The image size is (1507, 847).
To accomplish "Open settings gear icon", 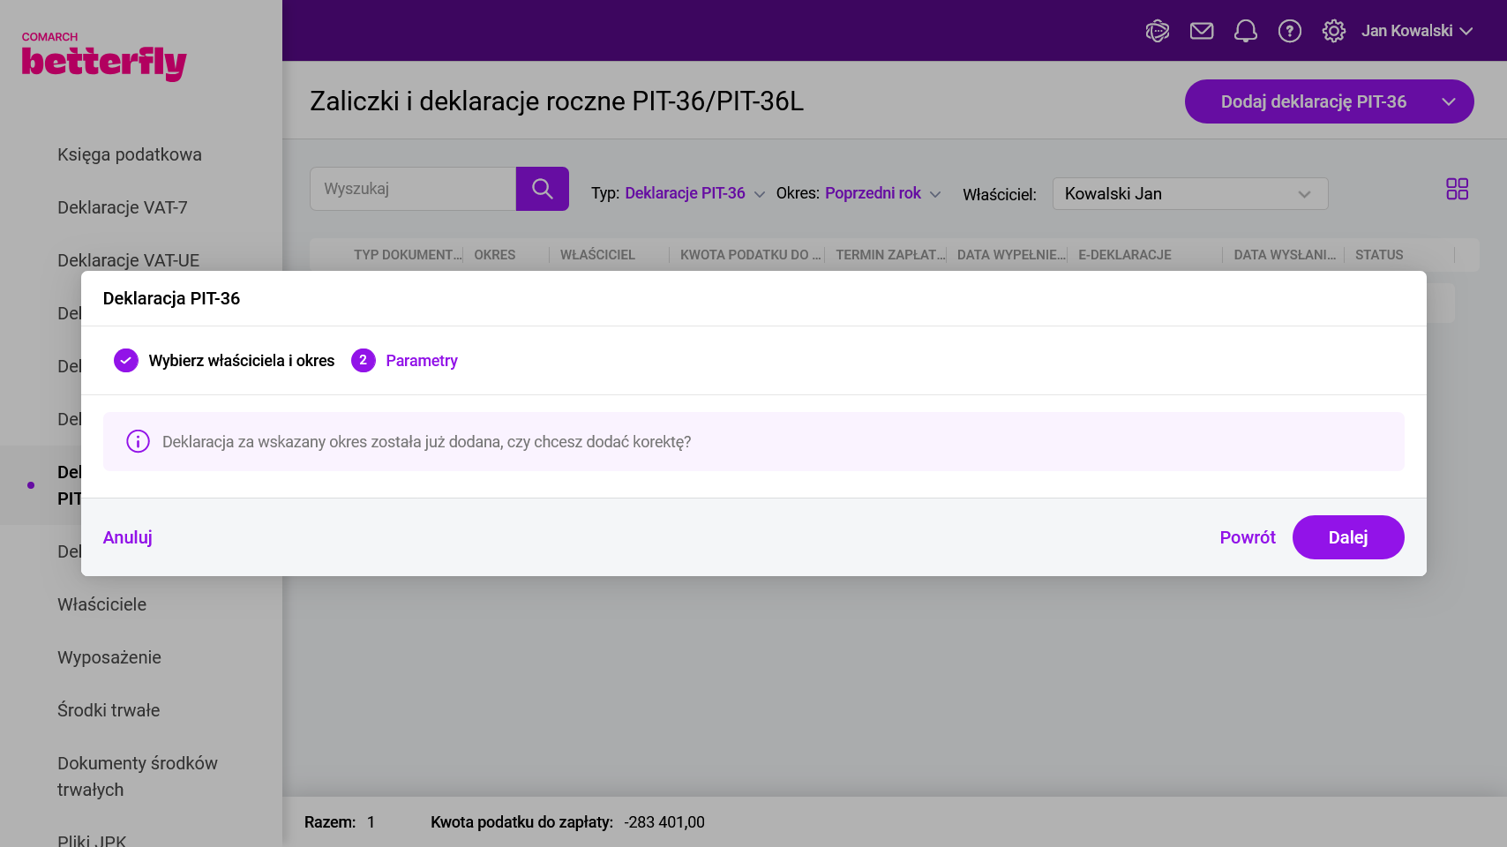I will pyautogui.click(x=1333, y=32).
